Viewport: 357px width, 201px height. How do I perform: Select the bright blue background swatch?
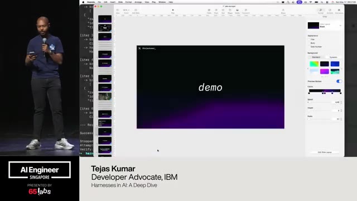[335, 64]
